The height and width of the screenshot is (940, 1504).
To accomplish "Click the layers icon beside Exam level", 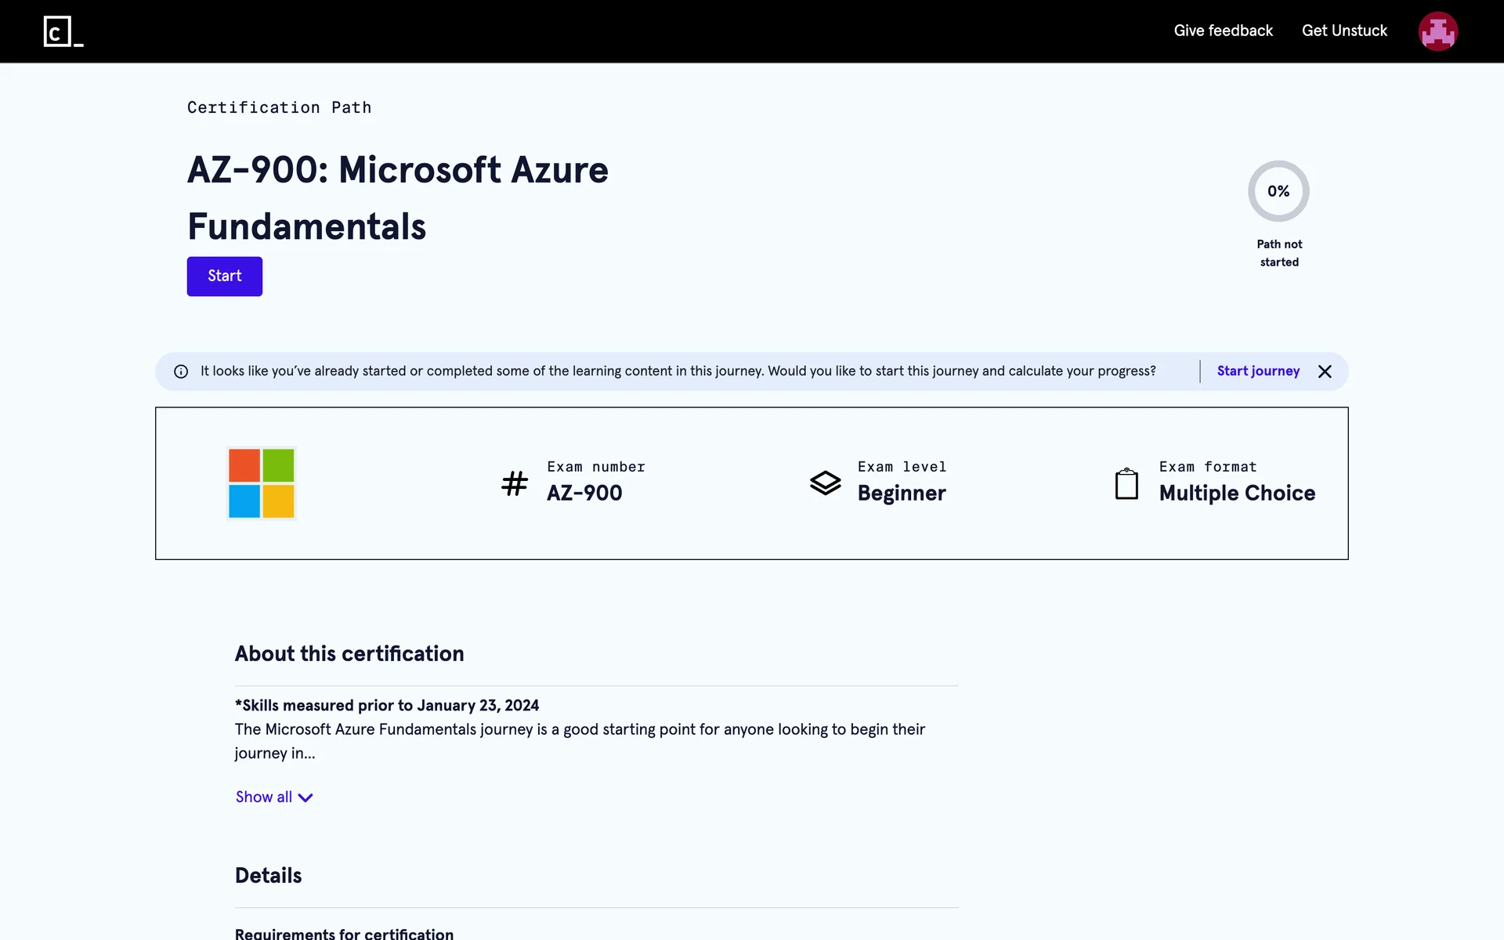I will tap(825, 483).
